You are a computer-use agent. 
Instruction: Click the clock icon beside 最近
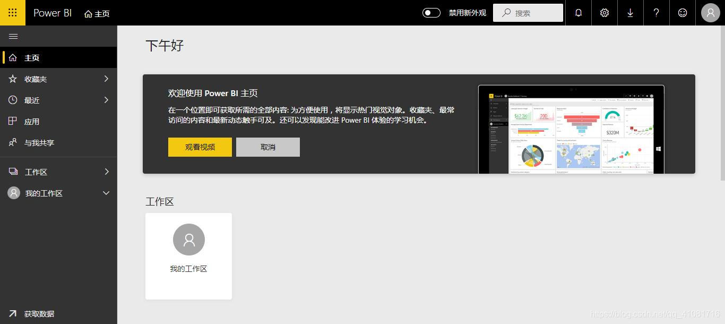click(13, 100)
